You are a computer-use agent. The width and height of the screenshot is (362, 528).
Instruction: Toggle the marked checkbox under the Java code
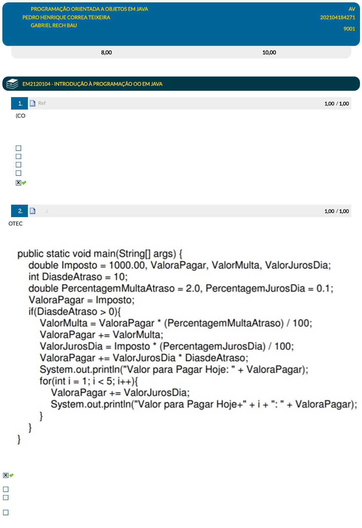click(6, 475)
